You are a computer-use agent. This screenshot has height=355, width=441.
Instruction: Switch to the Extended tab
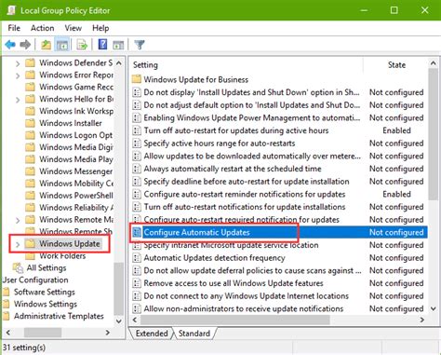click(152, 334)
